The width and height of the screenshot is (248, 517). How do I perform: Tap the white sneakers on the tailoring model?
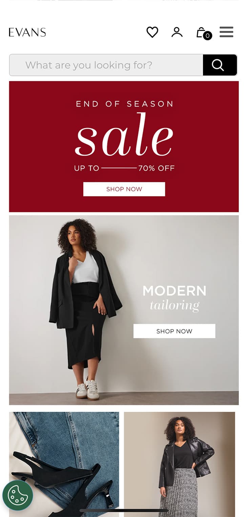point(87,391)
